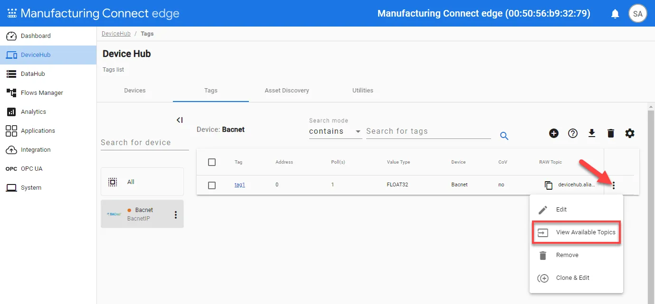Select the Tags tab
The image size is (655, 304).
(211, 91)
